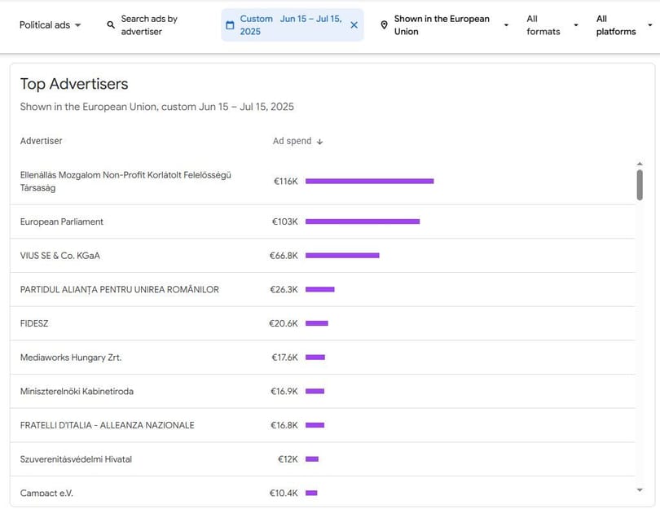Click the advertisers list scrollbar thumb
Screen dimensions: 660x509
(640, 185)
